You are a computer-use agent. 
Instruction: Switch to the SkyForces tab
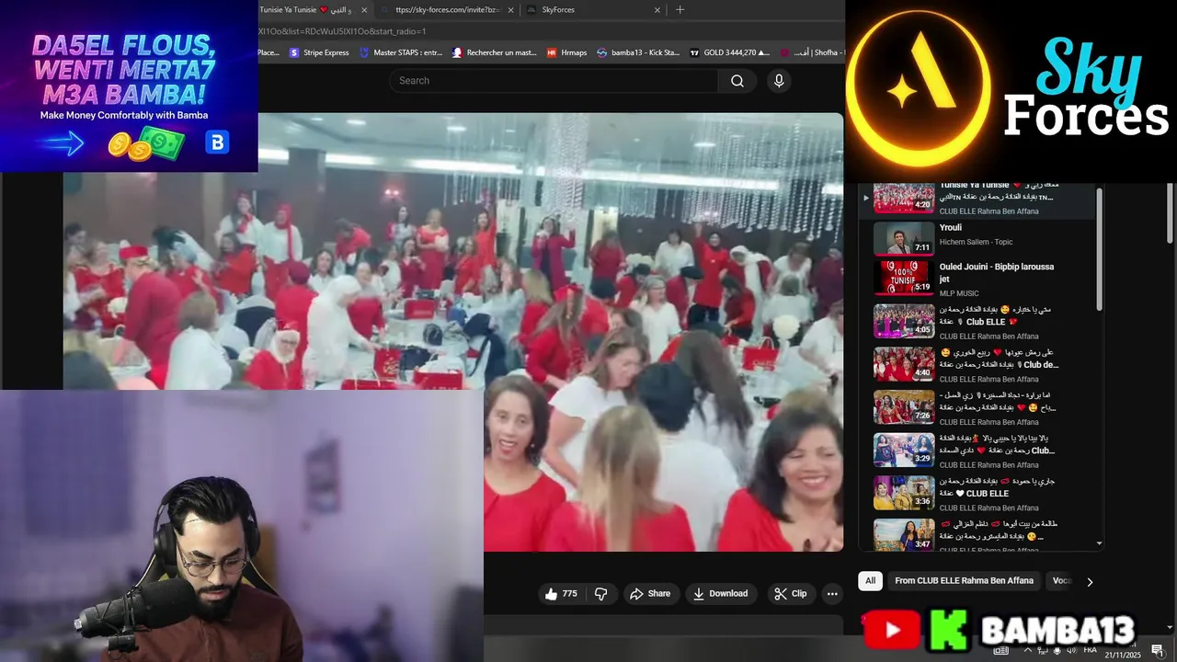point(594,10)
